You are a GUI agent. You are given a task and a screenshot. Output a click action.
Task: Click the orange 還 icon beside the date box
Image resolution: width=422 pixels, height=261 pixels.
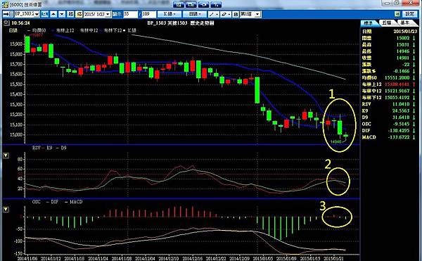coord(79,14)
